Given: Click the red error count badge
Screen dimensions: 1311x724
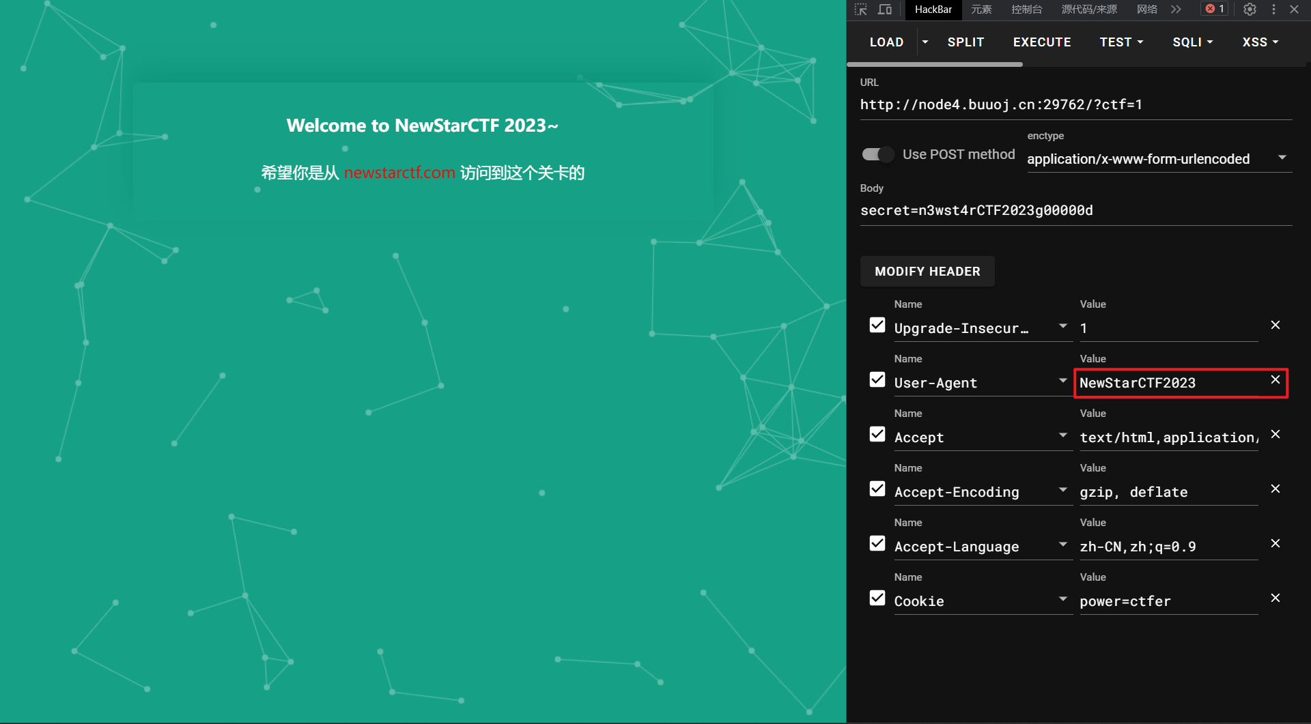Looking at the screenshot, I should pos(1215,9).
